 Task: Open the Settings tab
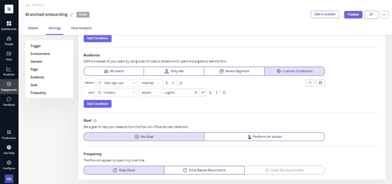54,28
